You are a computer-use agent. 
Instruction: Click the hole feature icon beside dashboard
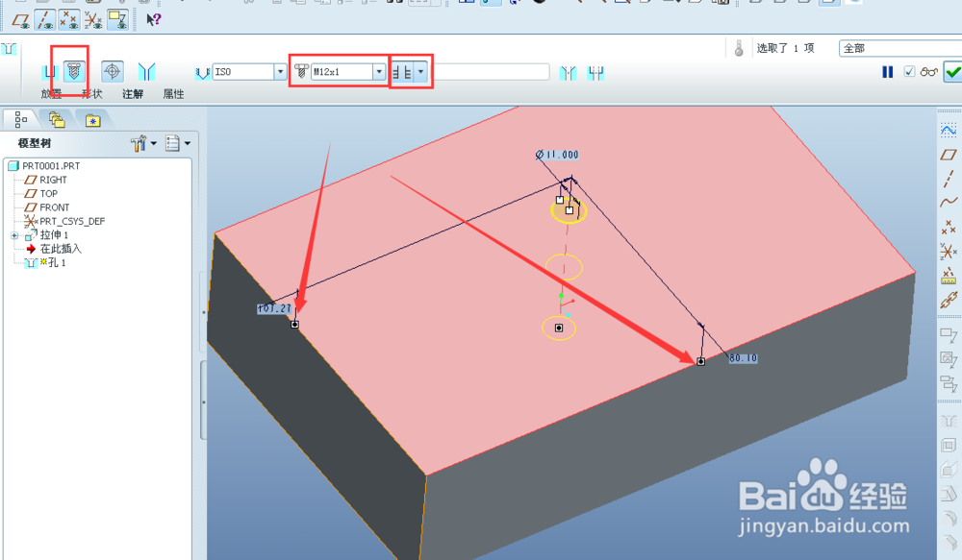coord(9,48)
